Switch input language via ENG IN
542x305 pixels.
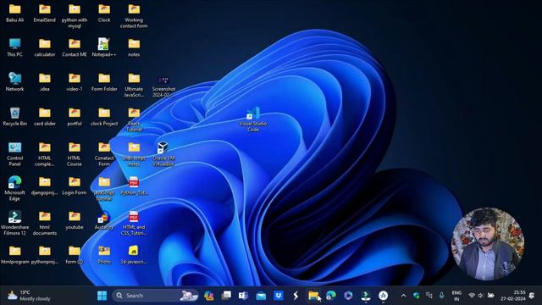[456, 296]
